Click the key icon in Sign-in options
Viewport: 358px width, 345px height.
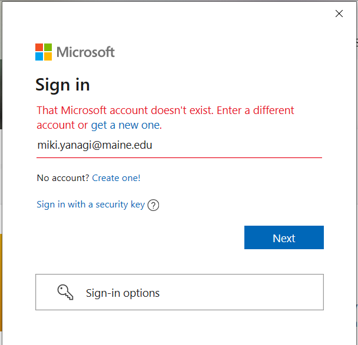click(x=65, y=292)
